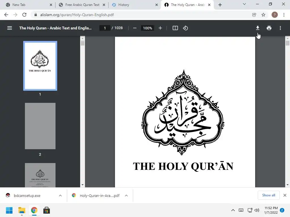The width and height of the screenshot is (290, 217).
Task: Open Chrome three-dot menu
Action: click(284, 15)
